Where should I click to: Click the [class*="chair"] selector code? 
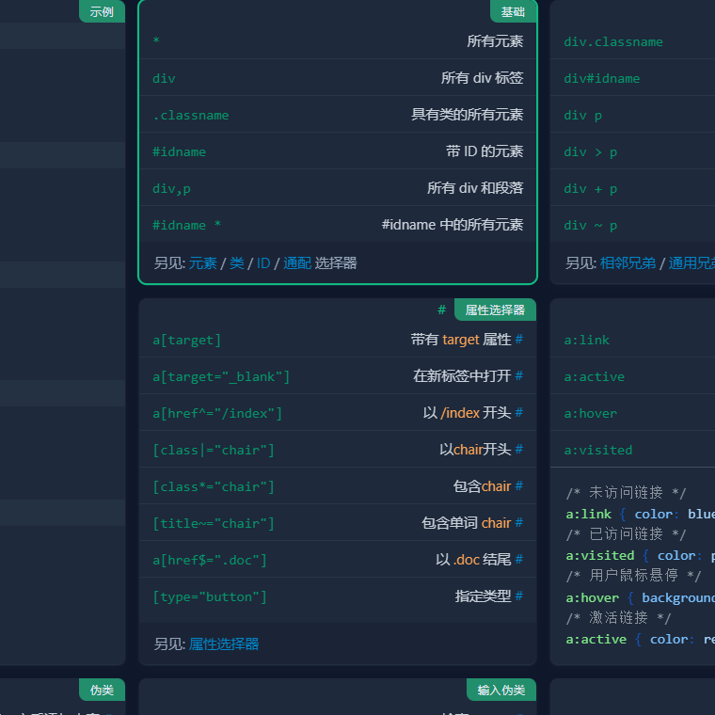[x=214, y=487]
